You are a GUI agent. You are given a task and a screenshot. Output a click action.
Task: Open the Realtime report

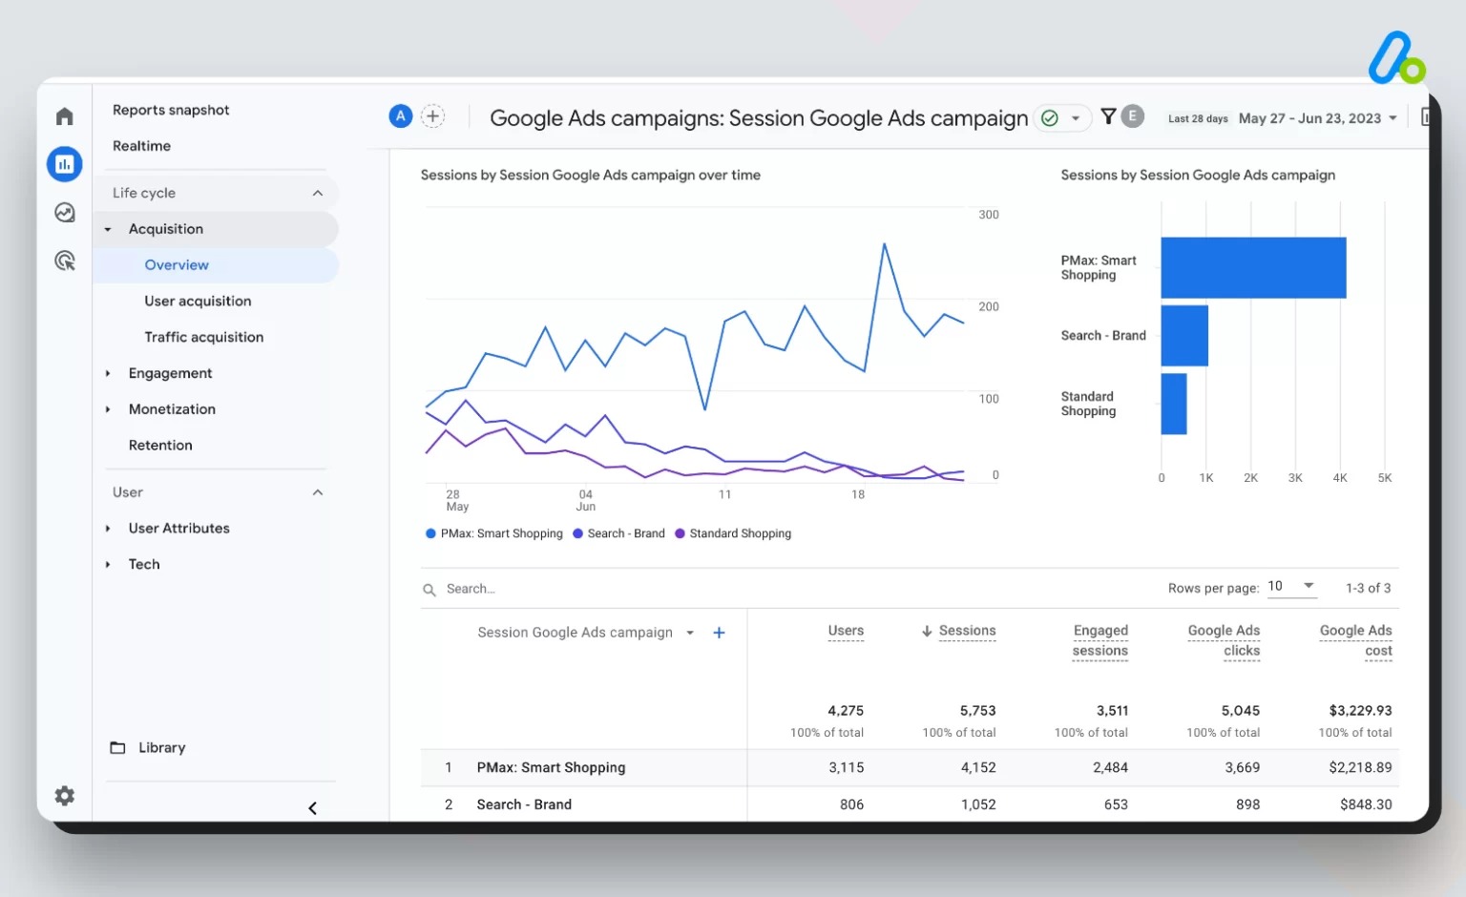(141, 146)
